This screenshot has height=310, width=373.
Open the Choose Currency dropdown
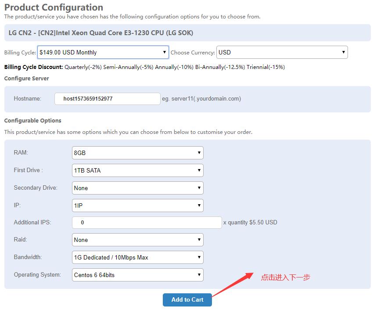point(282,52)
